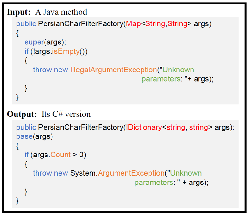Select the blue "base" keyword
The image size is (250, 213).
[24, 136]
